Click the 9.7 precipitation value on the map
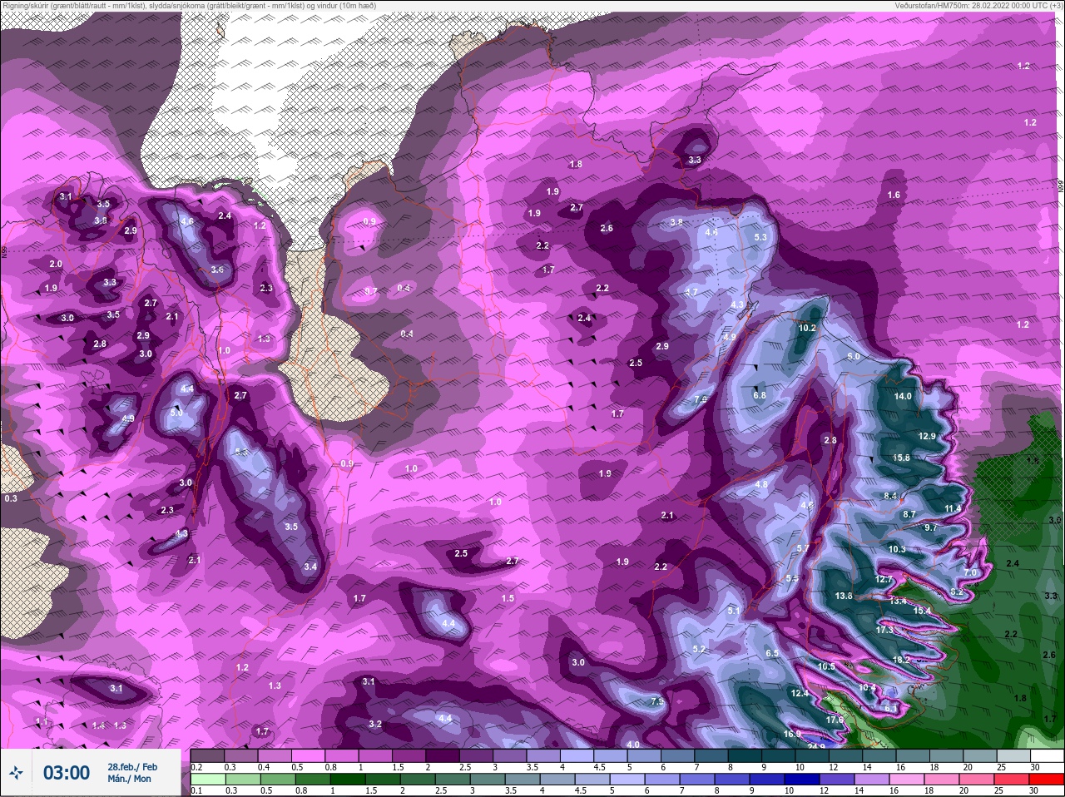 tap(930, 527)
